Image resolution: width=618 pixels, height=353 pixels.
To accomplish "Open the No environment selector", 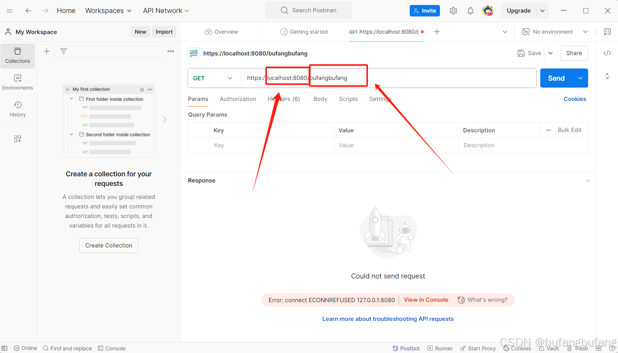I will click(555, 32).
